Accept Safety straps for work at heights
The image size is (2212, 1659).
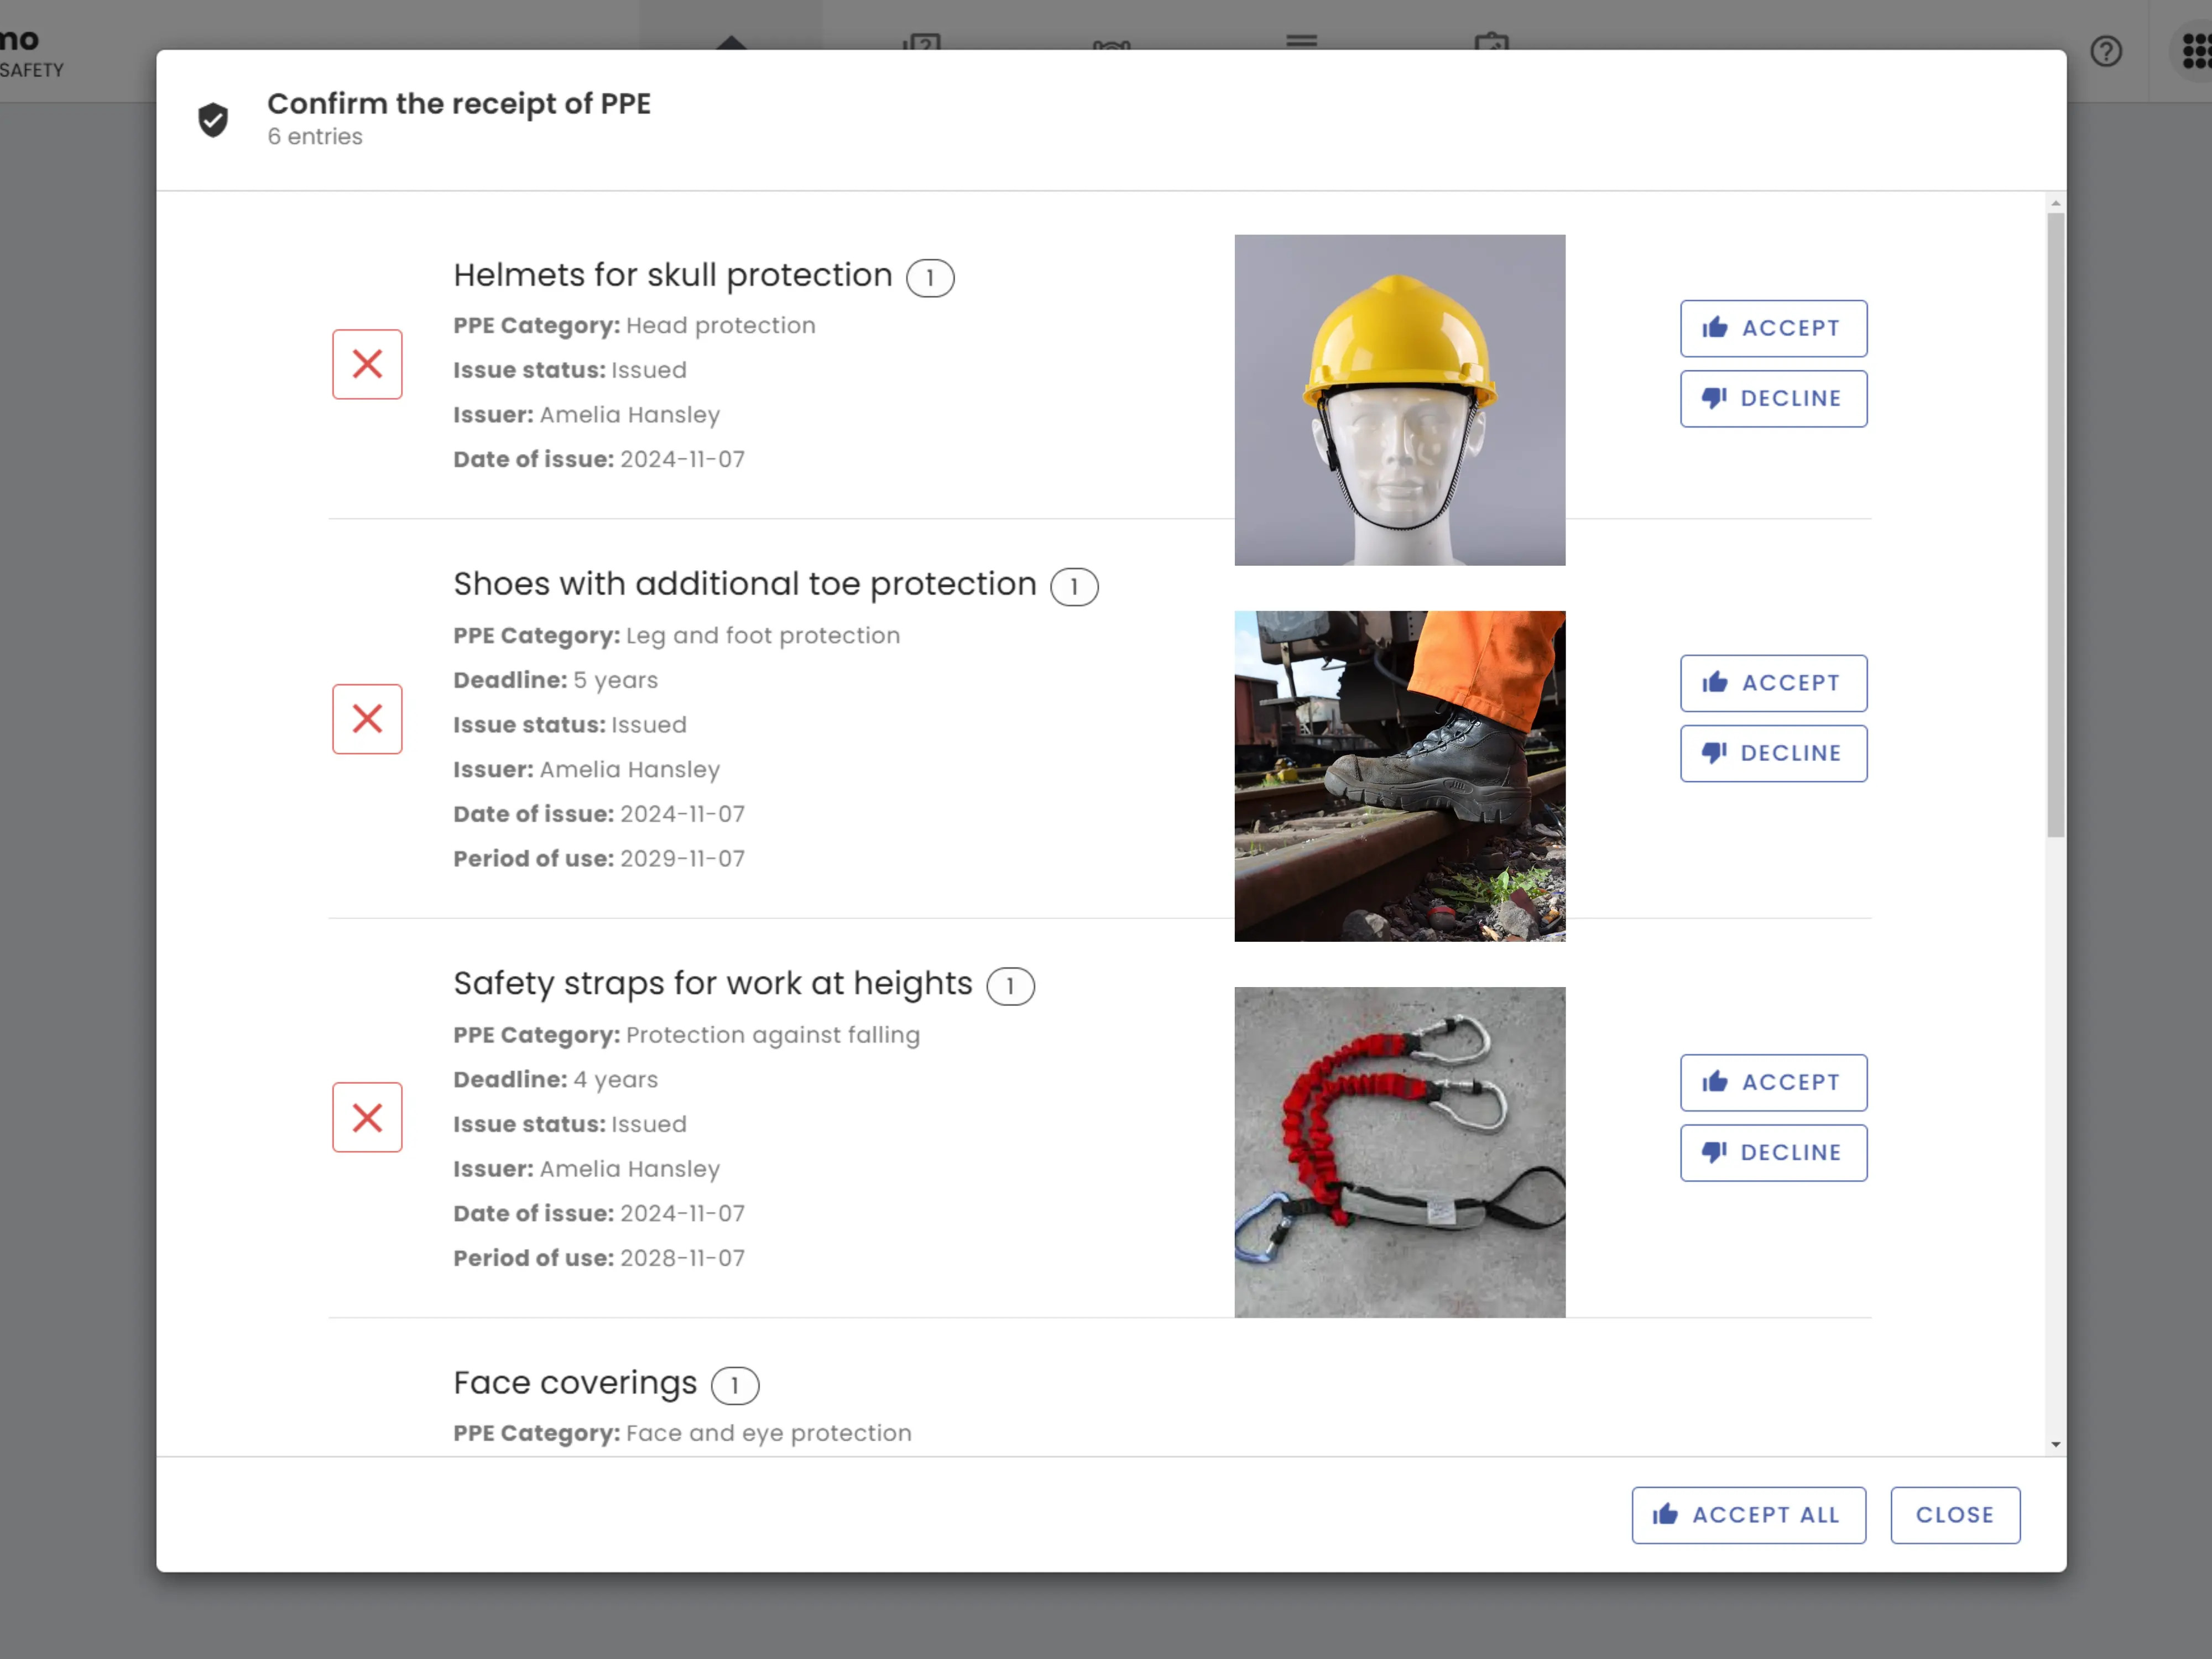(1773, 1082)
